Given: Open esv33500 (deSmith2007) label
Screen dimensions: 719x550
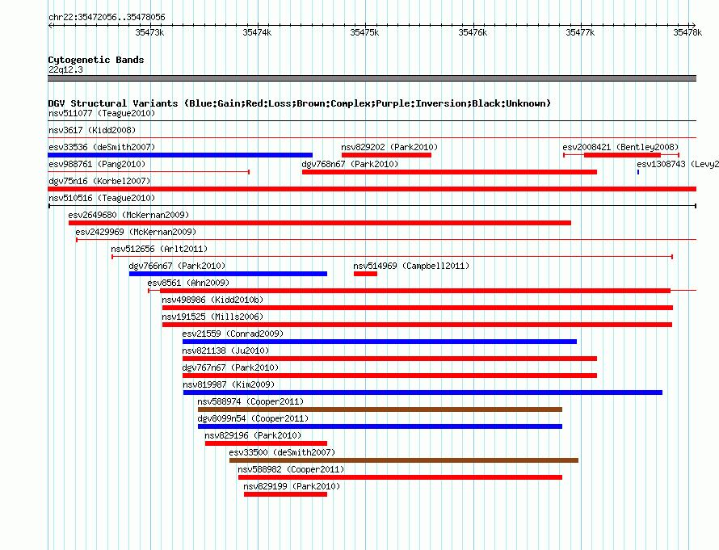Looking at the screenshot, I should 282,452.
